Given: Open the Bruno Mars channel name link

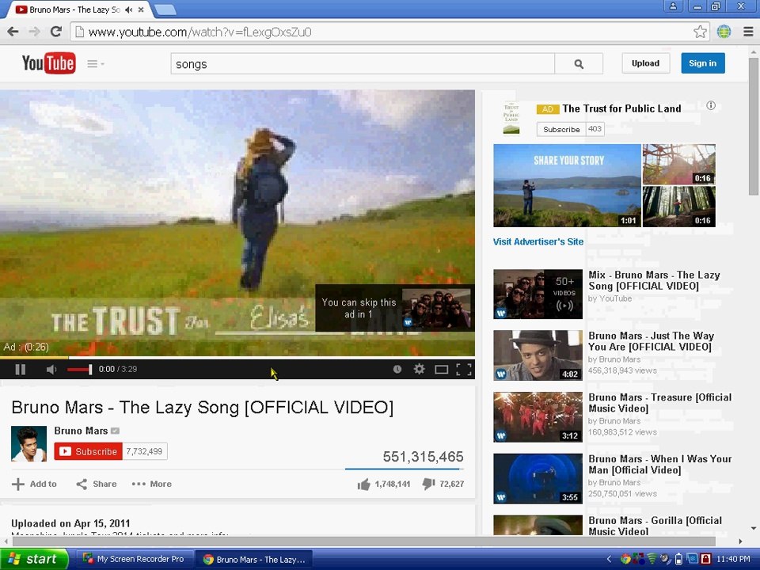Looking at the screenshot, I should (81, 431).
